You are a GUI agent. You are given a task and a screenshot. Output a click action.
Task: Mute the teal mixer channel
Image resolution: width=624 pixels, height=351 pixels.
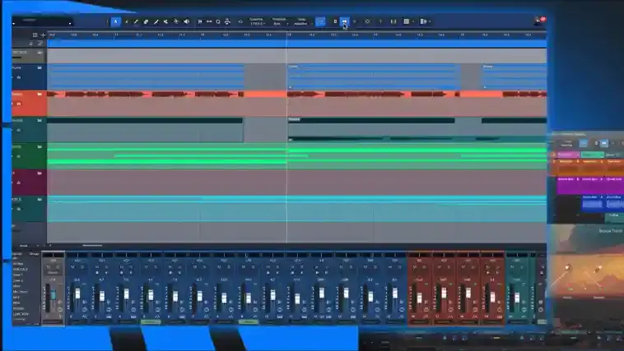pos(512,267)
